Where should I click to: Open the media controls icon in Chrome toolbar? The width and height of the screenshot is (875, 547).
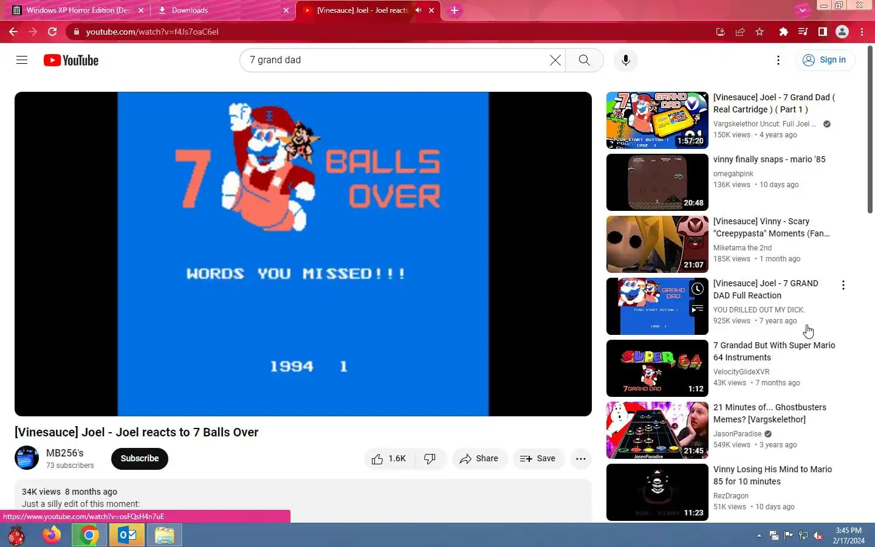point(803,32)
